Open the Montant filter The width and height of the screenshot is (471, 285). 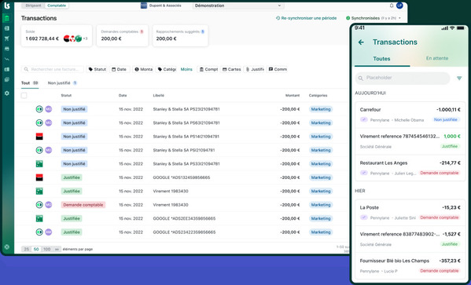point(143,69)
